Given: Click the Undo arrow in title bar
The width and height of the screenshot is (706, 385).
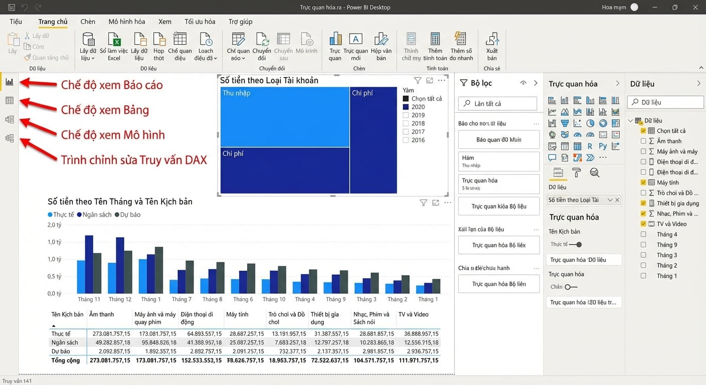Looking at the screenshot, I should (25, 8).
